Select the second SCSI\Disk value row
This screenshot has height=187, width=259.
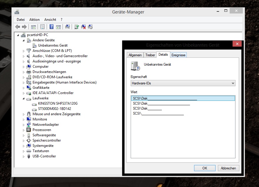pos(183,103)
